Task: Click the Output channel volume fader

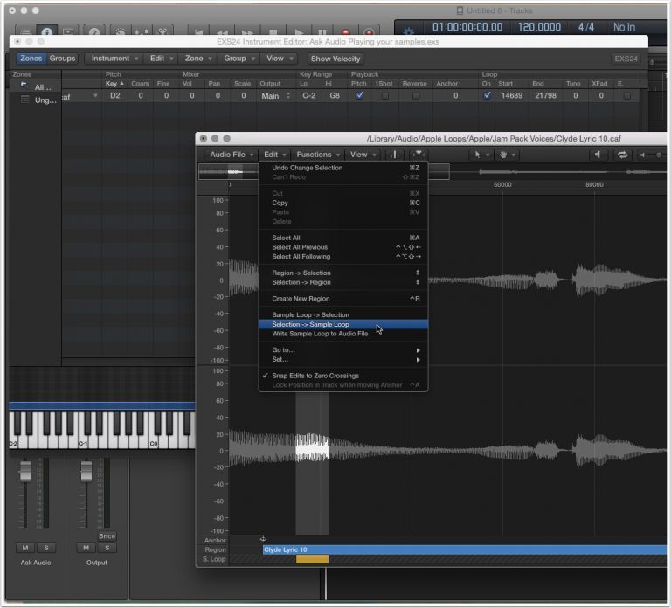Action: pos(86,471)
